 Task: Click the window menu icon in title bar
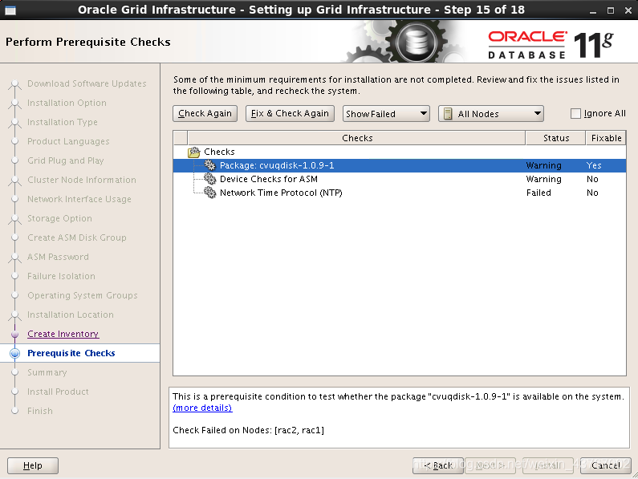coord(10,10)
